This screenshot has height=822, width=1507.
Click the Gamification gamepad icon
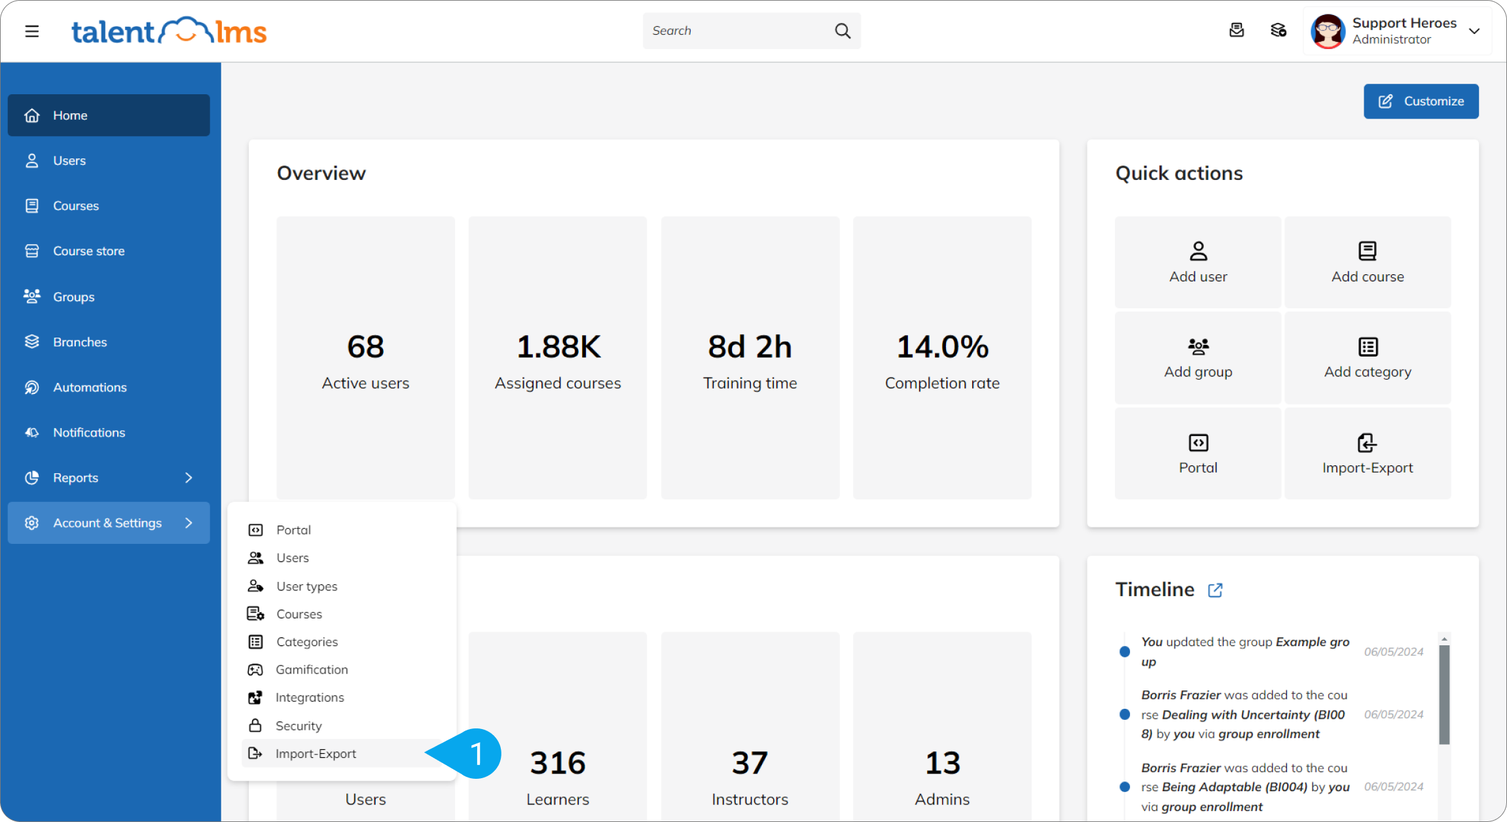point(255,670)
